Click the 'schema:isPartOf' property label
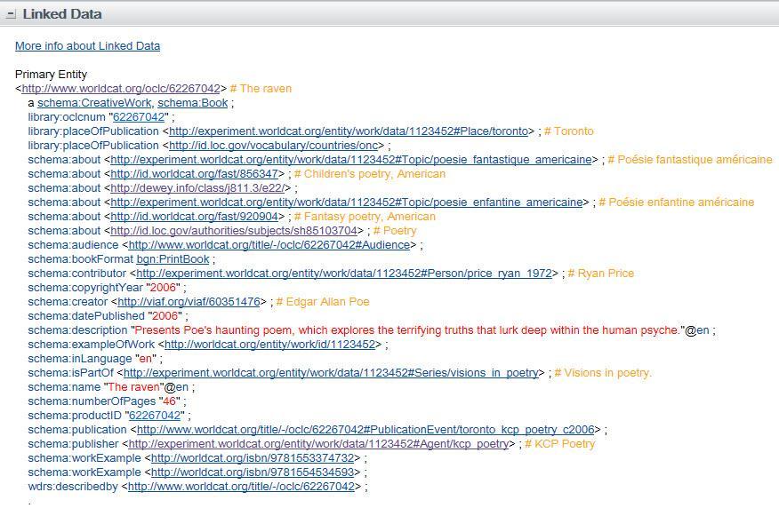This screenshot has width=779, height=524. point(70,373)
